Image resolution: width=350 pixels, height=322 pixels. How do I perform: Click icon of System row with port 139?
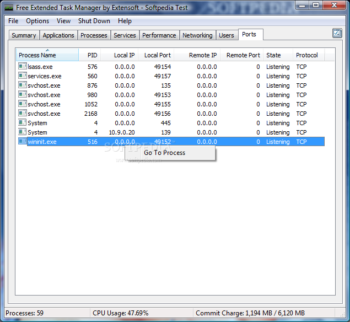point(22,132)
